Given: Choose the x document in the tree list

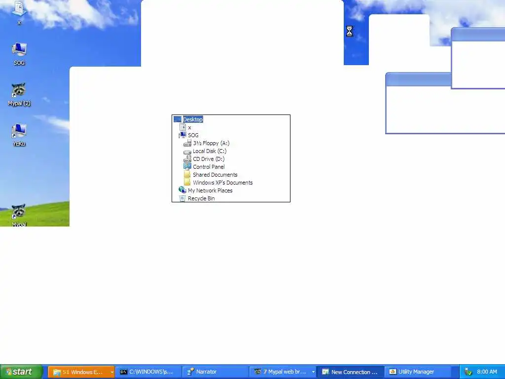Looking at the screenshot, I should point(185,127).
